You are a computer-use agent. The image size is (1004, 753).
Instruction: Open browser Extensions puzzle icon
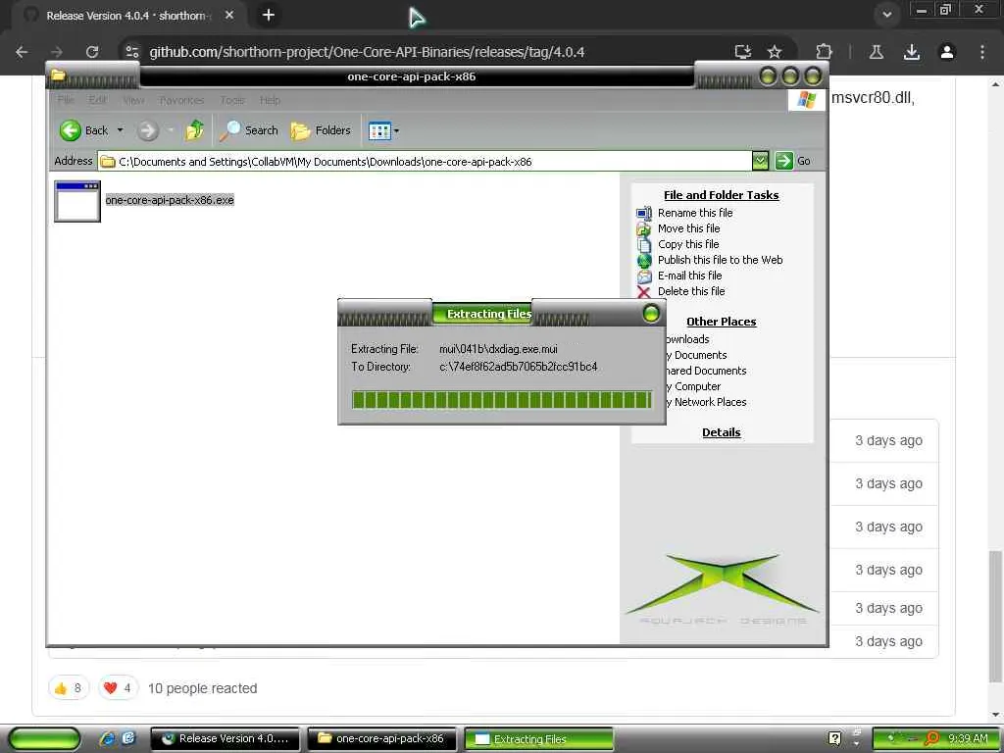(824, 52)
